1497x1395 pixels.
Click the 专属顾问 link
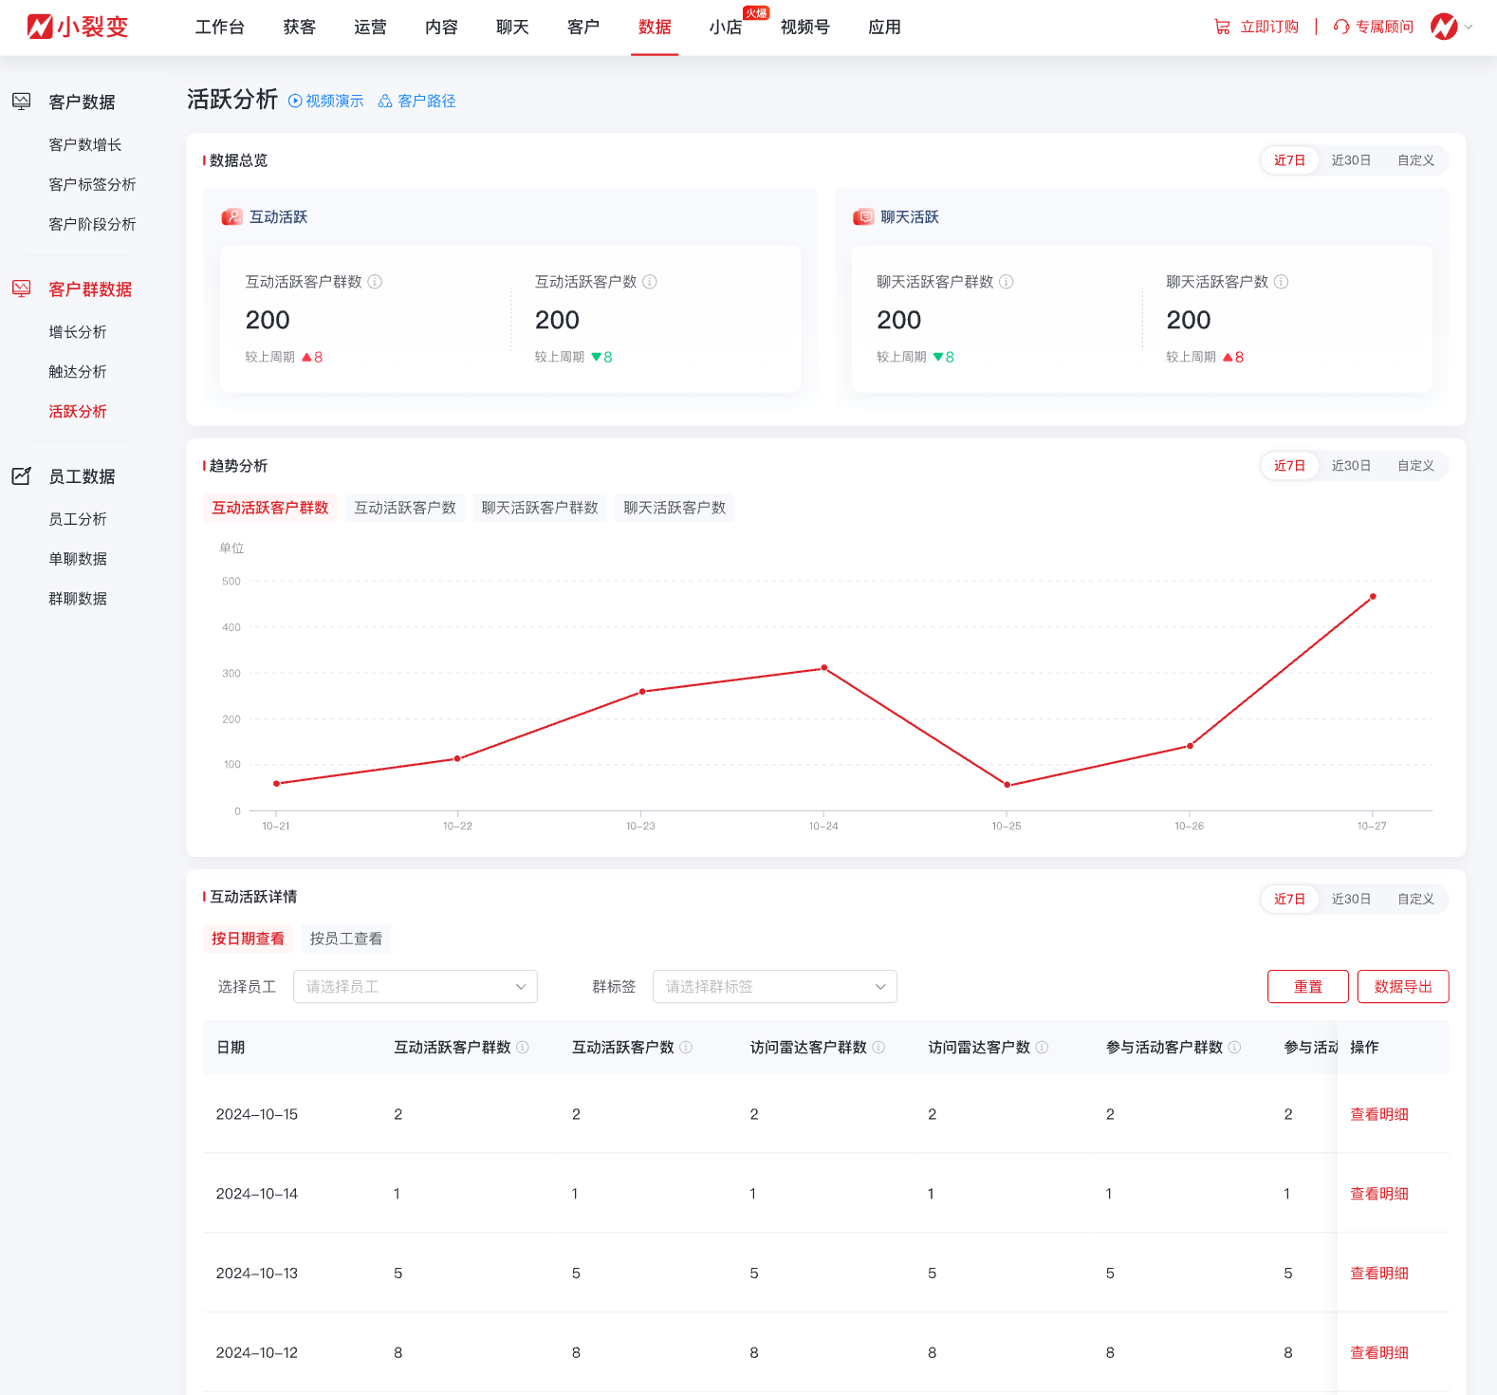point(1384,27)
